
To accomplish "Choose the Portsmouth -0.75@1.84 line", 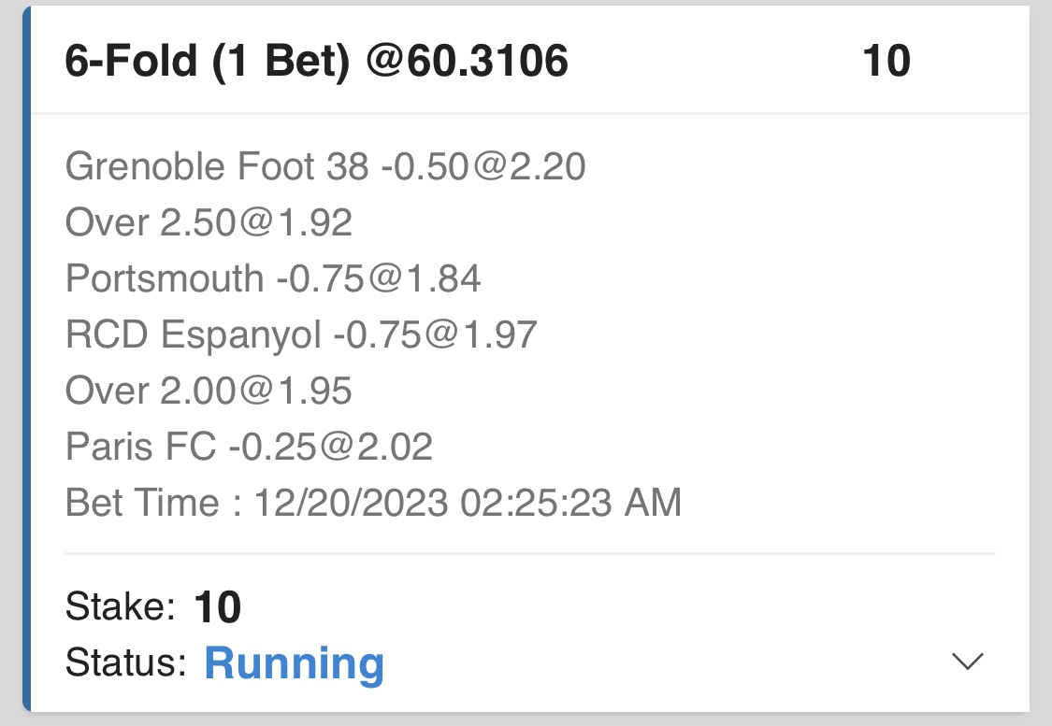I will coord(273,278).
